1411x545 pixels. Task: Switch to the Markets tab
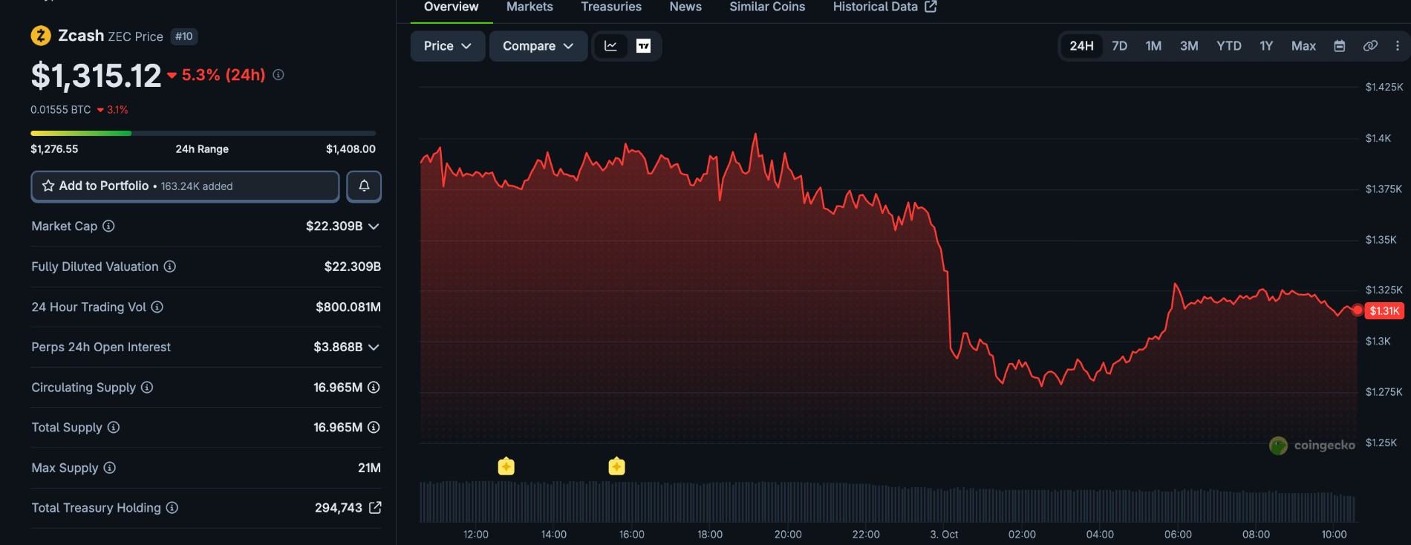(529, 7)
